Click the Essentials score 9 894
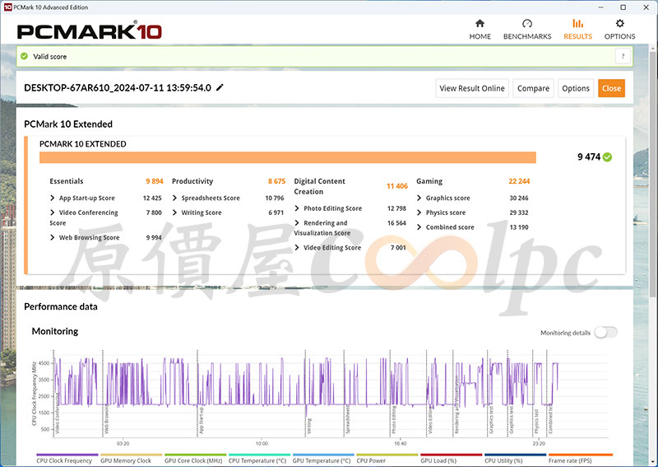The width and height of the screenshot is (658, 467). (155, 181)
